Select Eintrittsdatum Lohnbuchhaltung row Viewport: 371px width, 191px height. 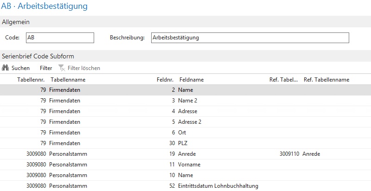pyautogui.click(x=217, y=186)
